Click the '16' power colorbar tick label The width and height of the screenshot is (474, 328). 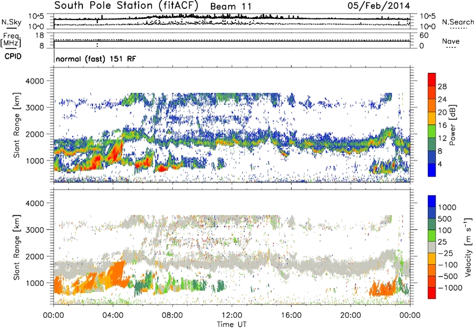pyautogui.click(x=442, y=126)
